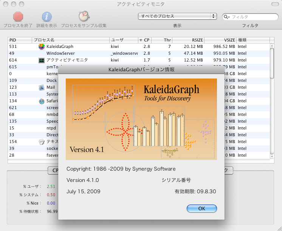
Task: Click the Mail process icon
Action: pos(42,88)
